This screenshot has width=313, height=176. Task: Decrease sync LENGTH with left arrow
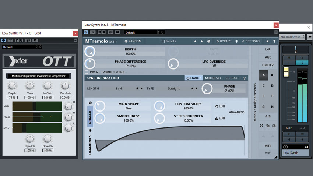pyautogui.click(x=137, y=88)
